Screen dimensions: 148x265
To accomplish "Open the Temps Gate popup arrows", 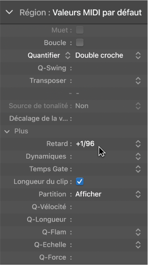I will click(x=138, y=169).
